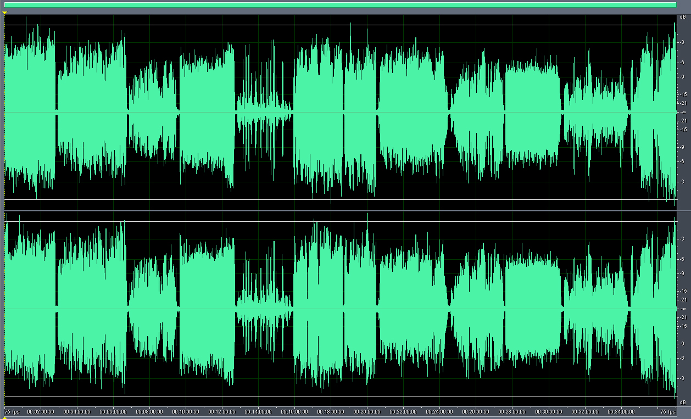The image size is (691, 419).
Task: Click the divider between the two channels
Action: pyautogui.click(x=341, y=210)
